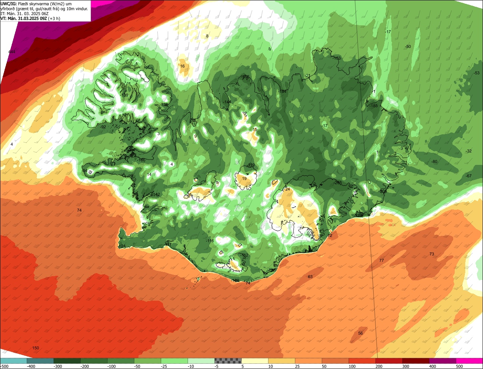The height and width of the screenshot is (369, 483).
Task: Click the heat flux value '150' over the sea
Action: point(35,348)
